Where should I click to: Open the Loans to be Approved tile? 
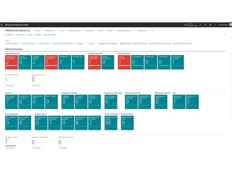pos(179,102)
